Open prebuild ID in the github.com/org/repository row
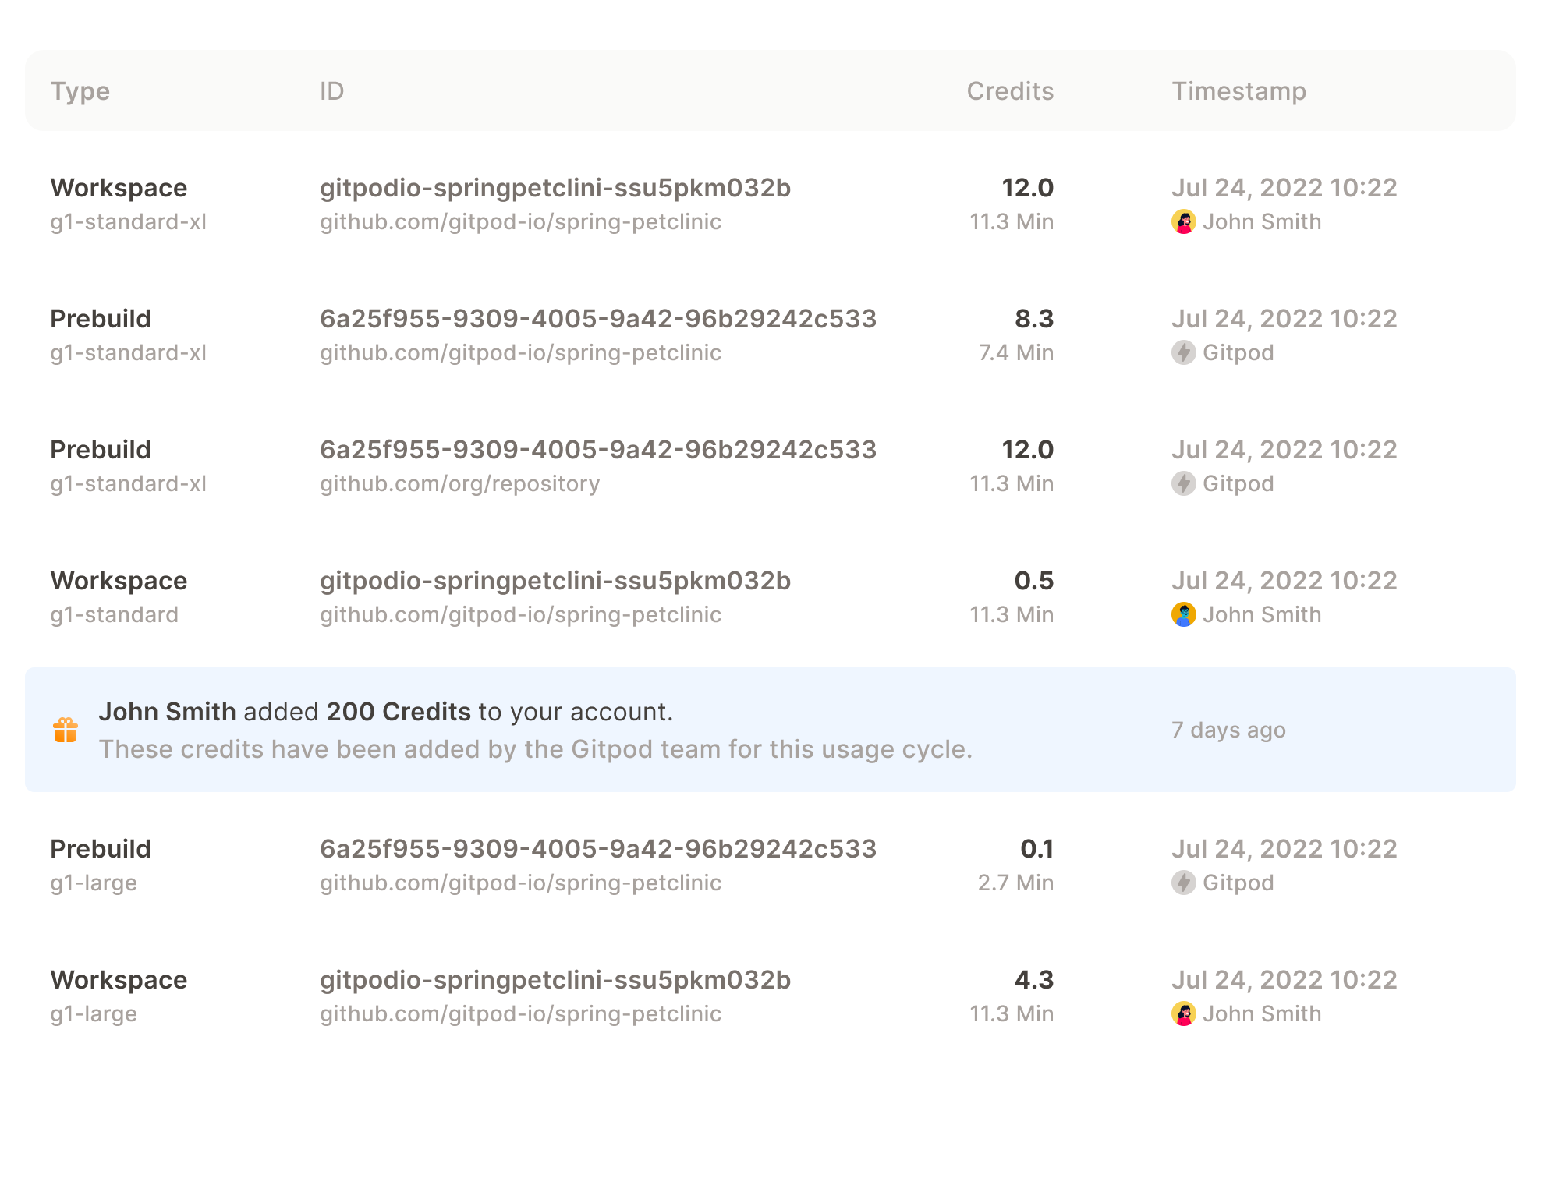This screenshot has width=1552, height=1185. [x=598, y=450]
